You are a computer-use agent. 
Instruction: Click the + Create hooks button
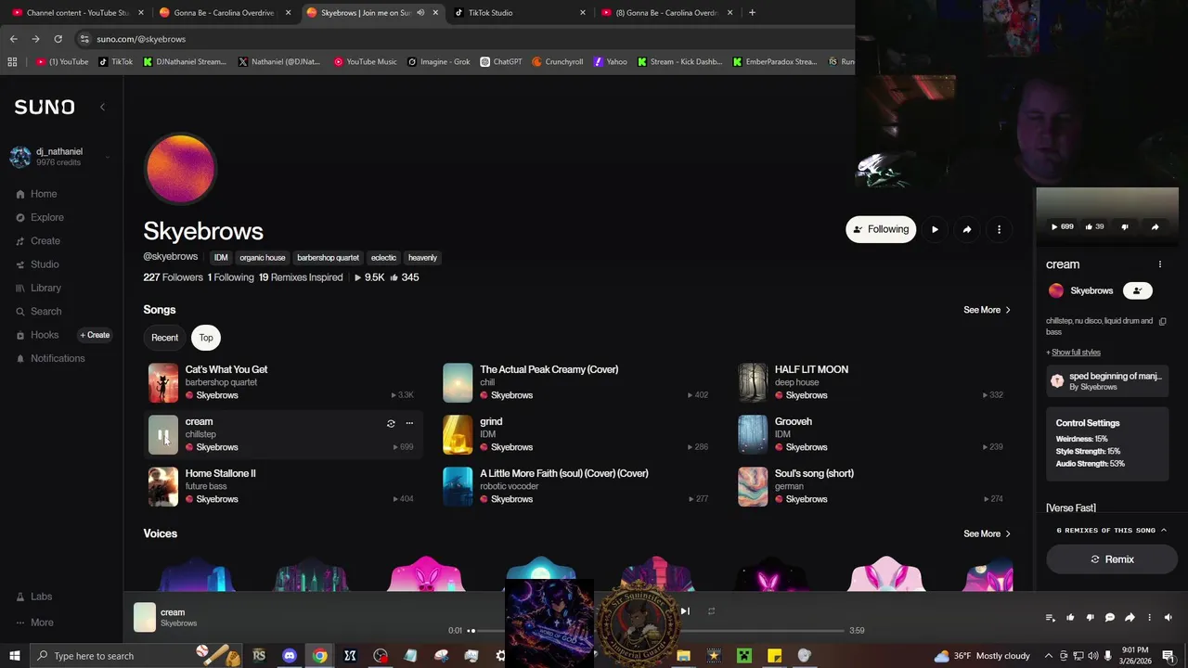(95, 335)
